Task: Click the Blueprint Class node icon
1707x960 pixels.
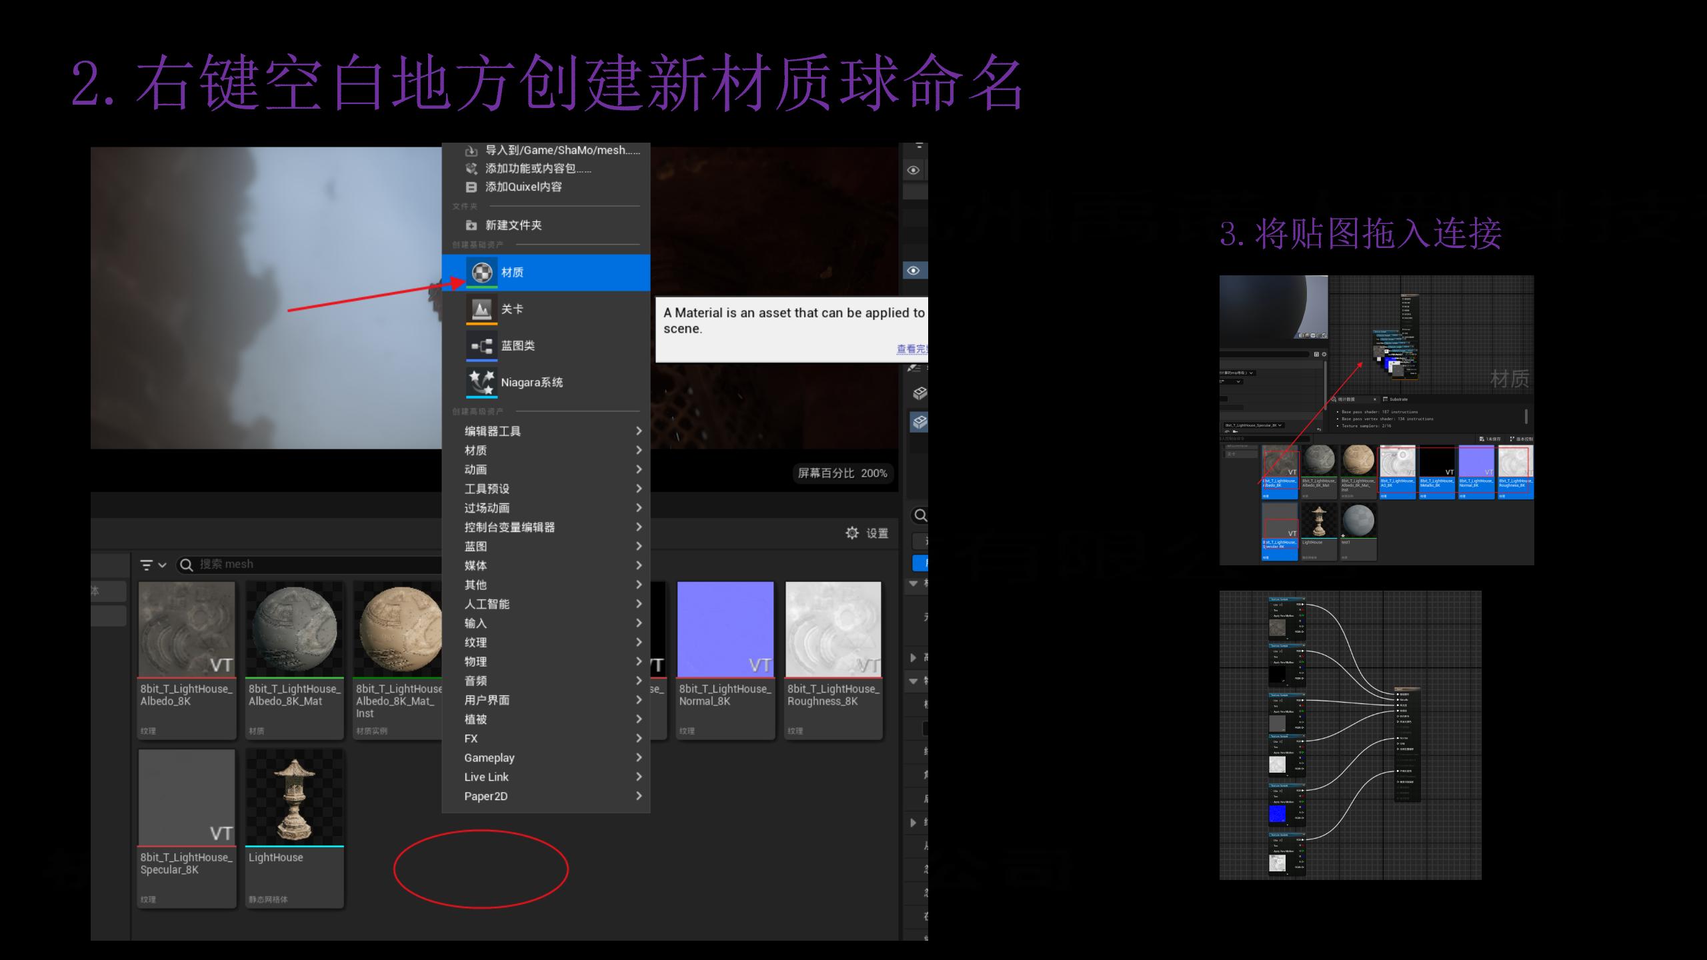Action: pos(481,345)
